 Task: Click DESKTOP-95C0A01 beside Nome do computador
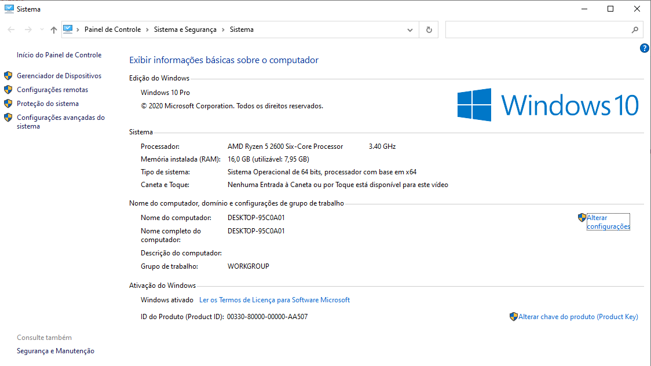point(256,217)
